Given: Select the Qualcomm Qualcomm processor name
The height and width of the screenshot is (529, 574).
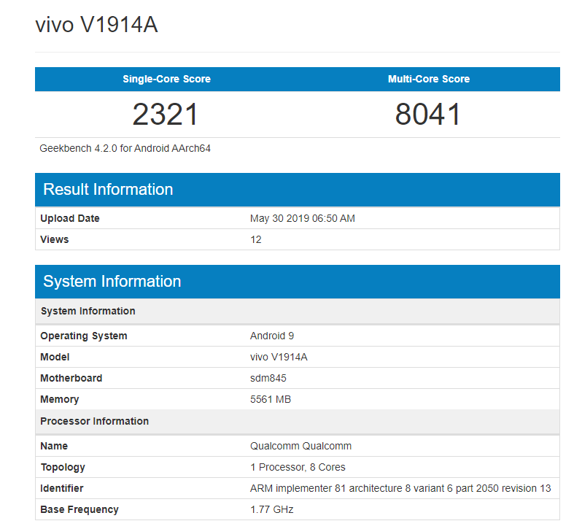Looking at the screenshot, I should click(x=300, y=447).
